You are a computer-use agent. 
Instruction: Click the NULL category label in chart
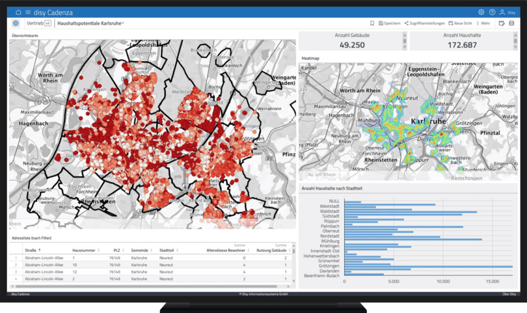pyautogui.click(x=334, y=201)
